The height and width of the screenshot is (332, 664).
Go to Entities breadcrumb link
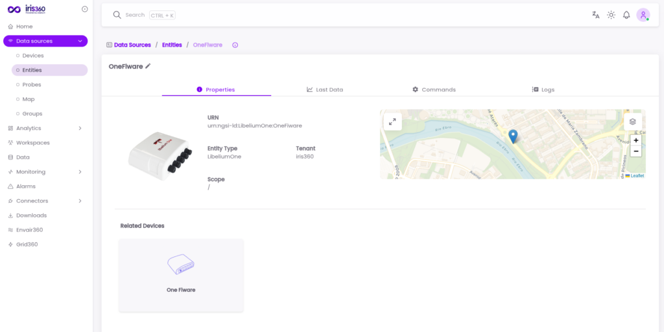[172, 45]
